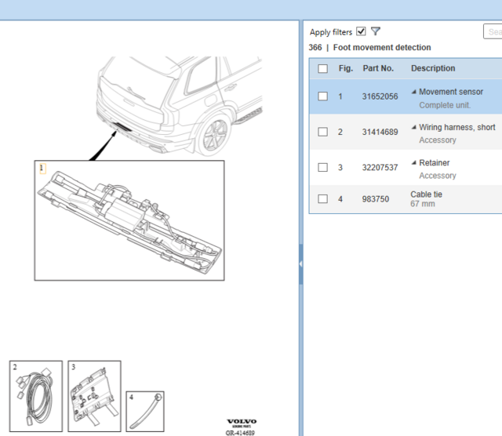Select the Cable tie row checkbox

(322, 198)
